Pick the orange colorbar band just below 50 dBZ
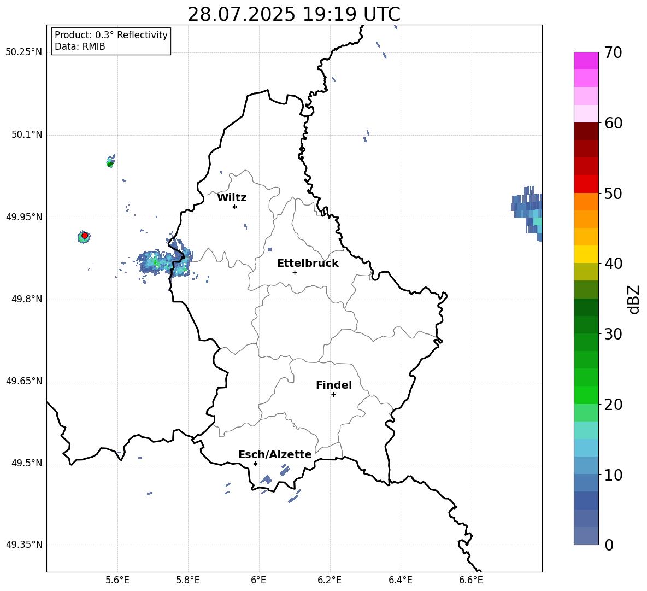 [586, 202]
